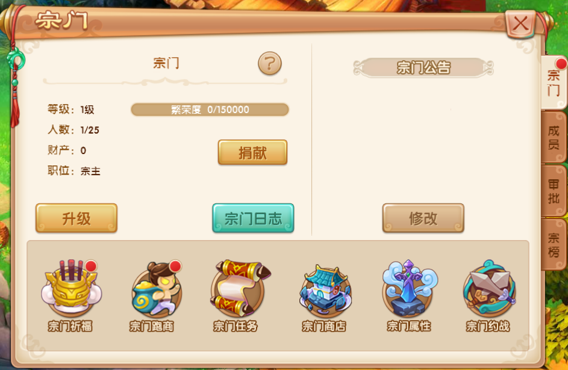
Task: Close the 宗门 panel with X
Action: click(520, 24)
